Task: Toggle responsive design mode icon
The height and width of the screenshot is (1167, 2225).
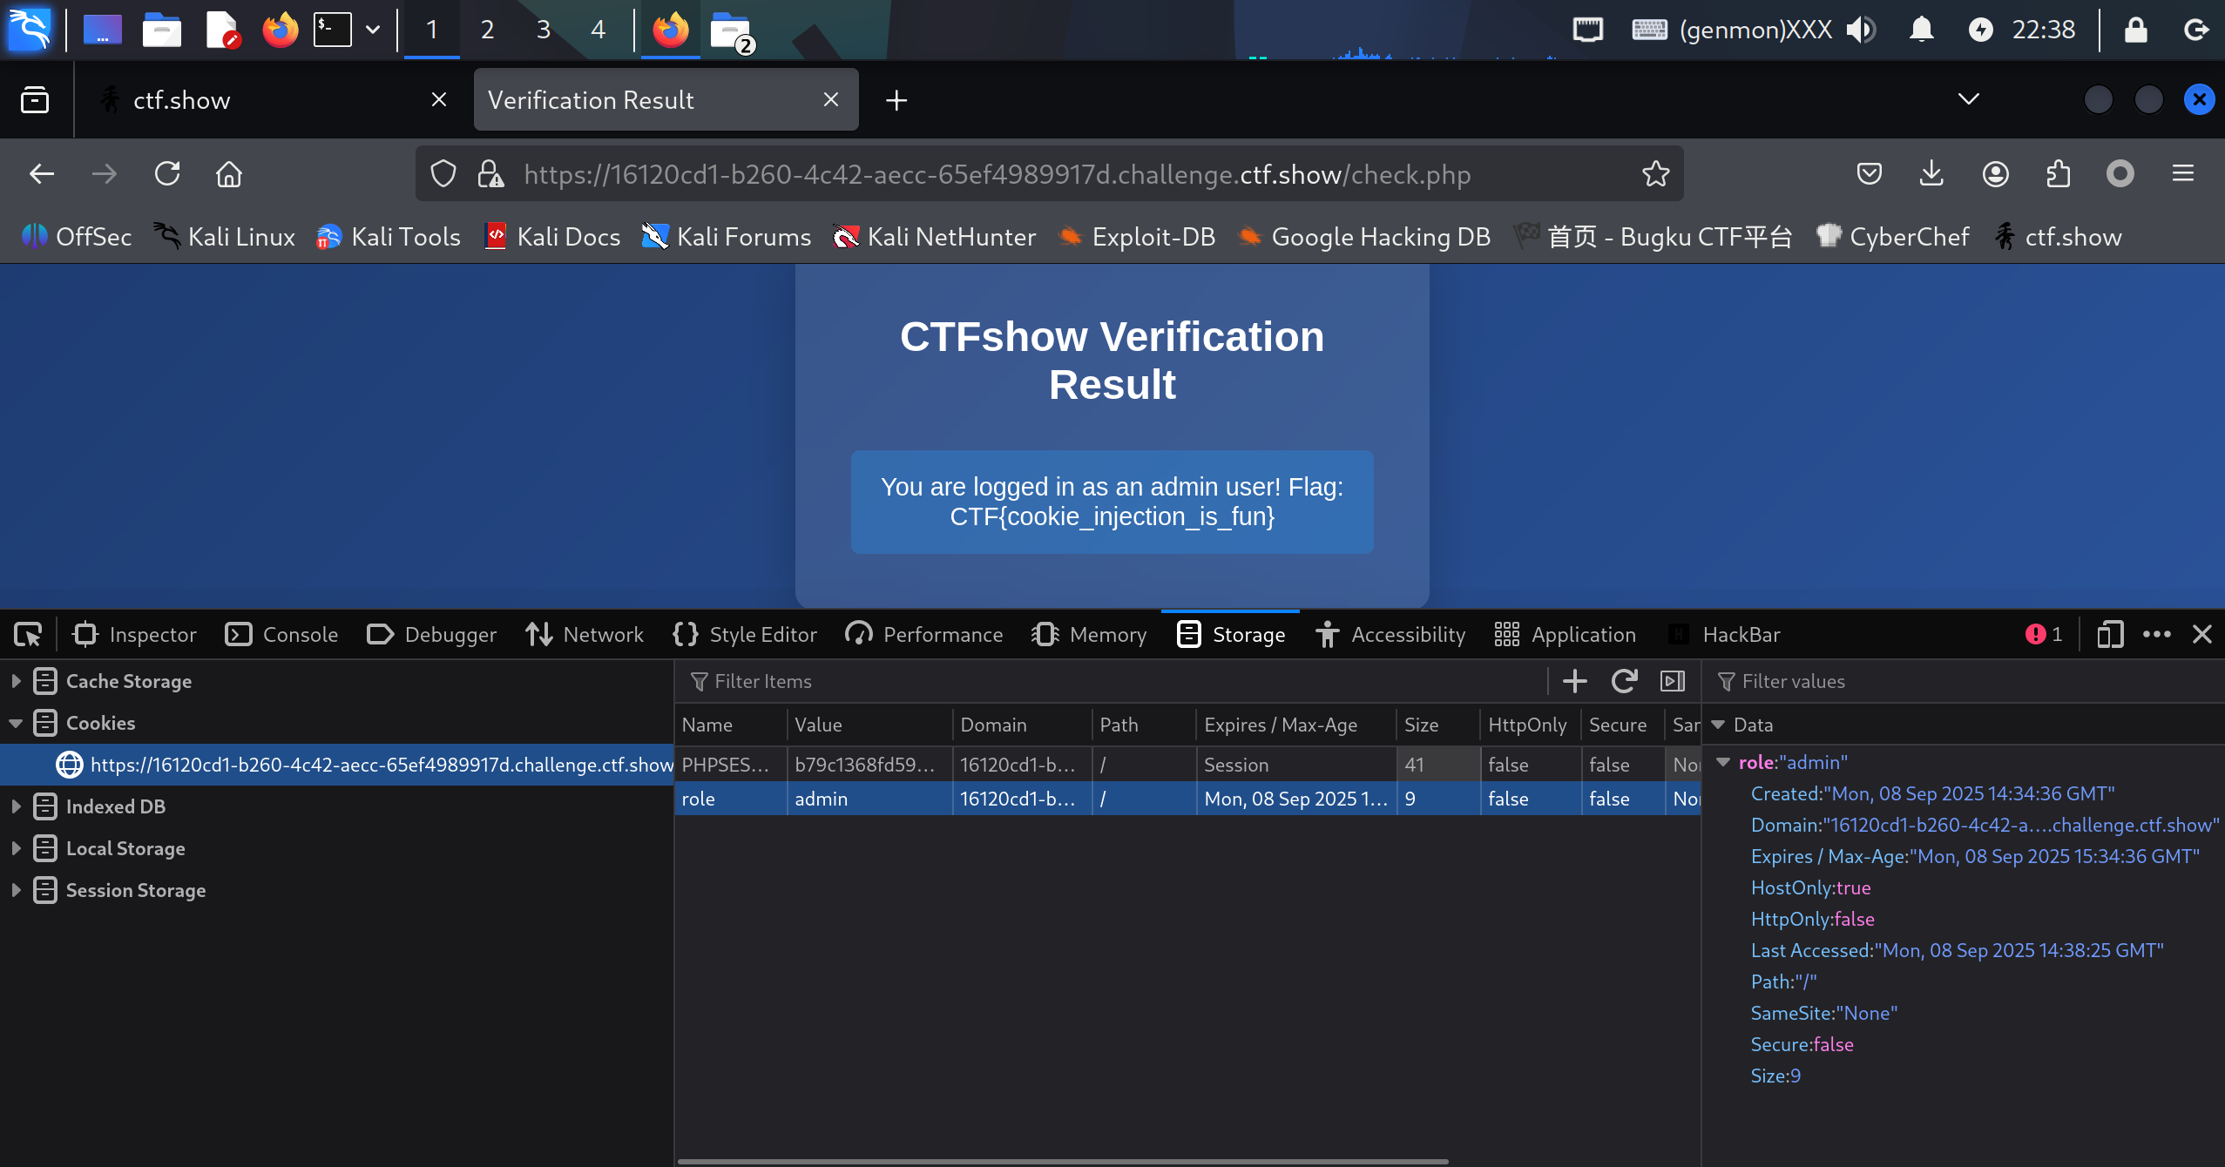Action: (x=2109, y=634)
